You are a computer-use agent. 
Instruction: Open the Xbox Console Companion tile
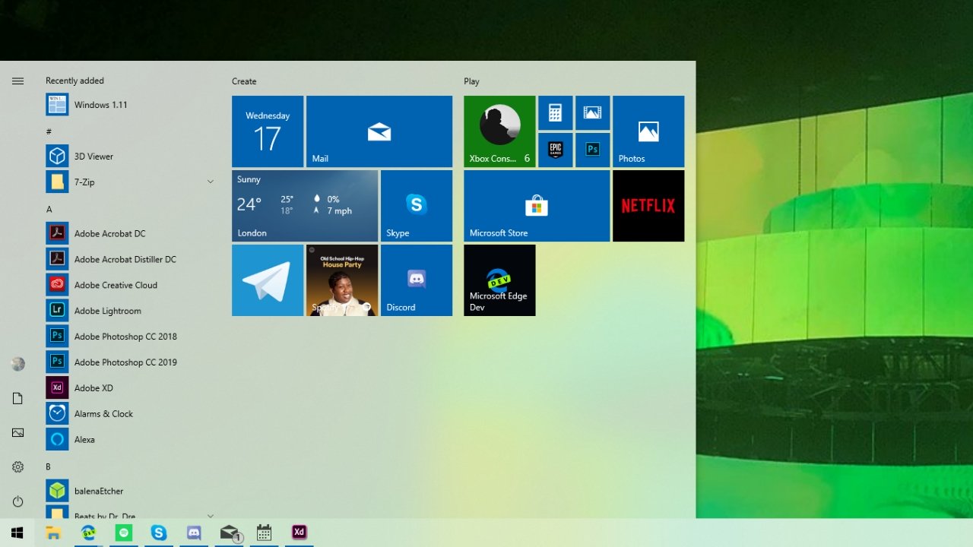point(499,131)
